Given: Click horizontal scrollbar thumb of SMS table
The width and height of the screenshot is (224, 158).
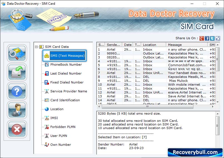Looking at the screenshot, I should pyautogui.click(x=147, y=107).
